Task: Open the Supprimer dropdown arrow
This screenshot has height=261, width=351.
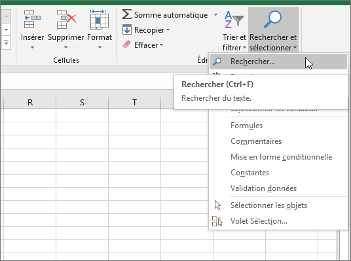Action: 65,47
